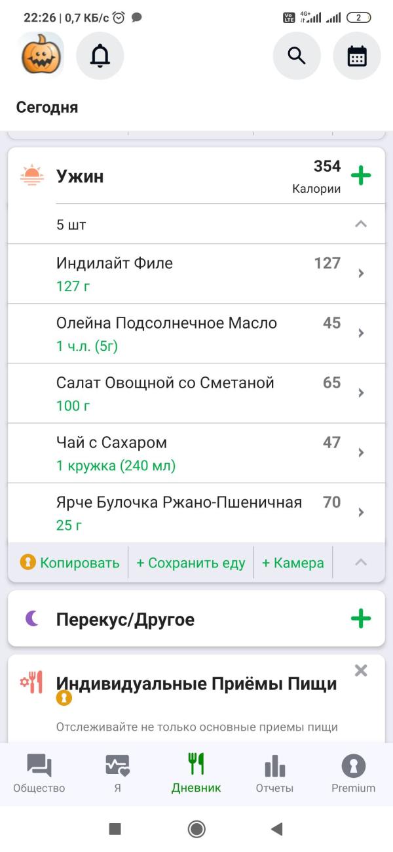Image resolution: width=393 pixels, height=852 pixels.
Task: Click + Камера button
Action: (x=293, y=563)
